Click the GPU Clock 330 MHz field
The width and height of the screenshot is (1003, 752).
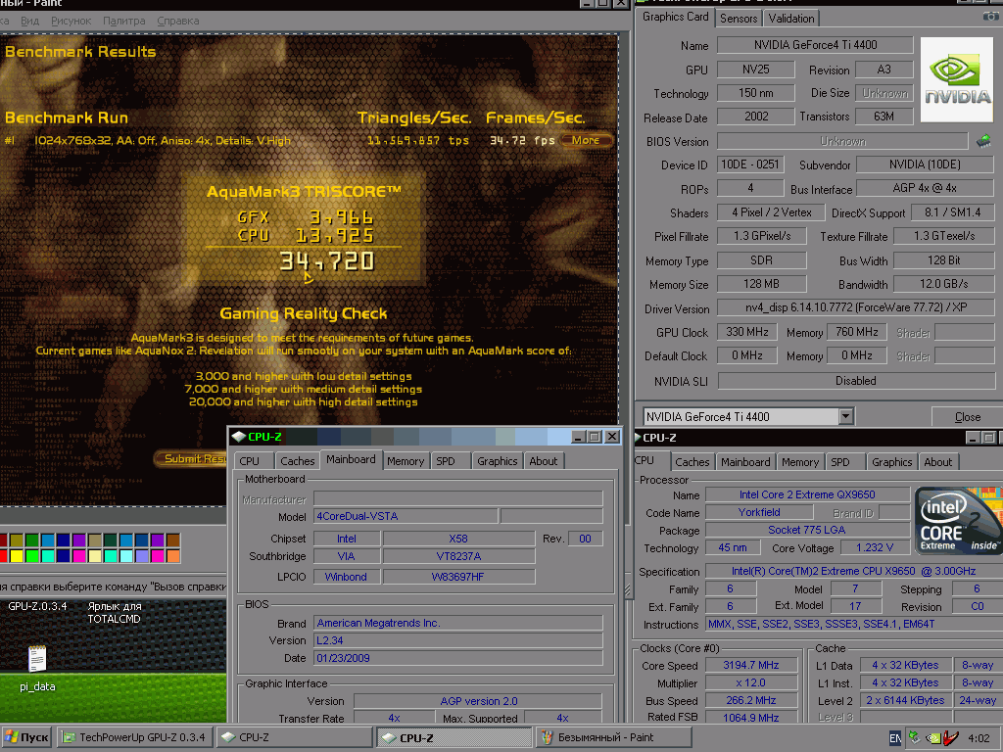point(746,332)
